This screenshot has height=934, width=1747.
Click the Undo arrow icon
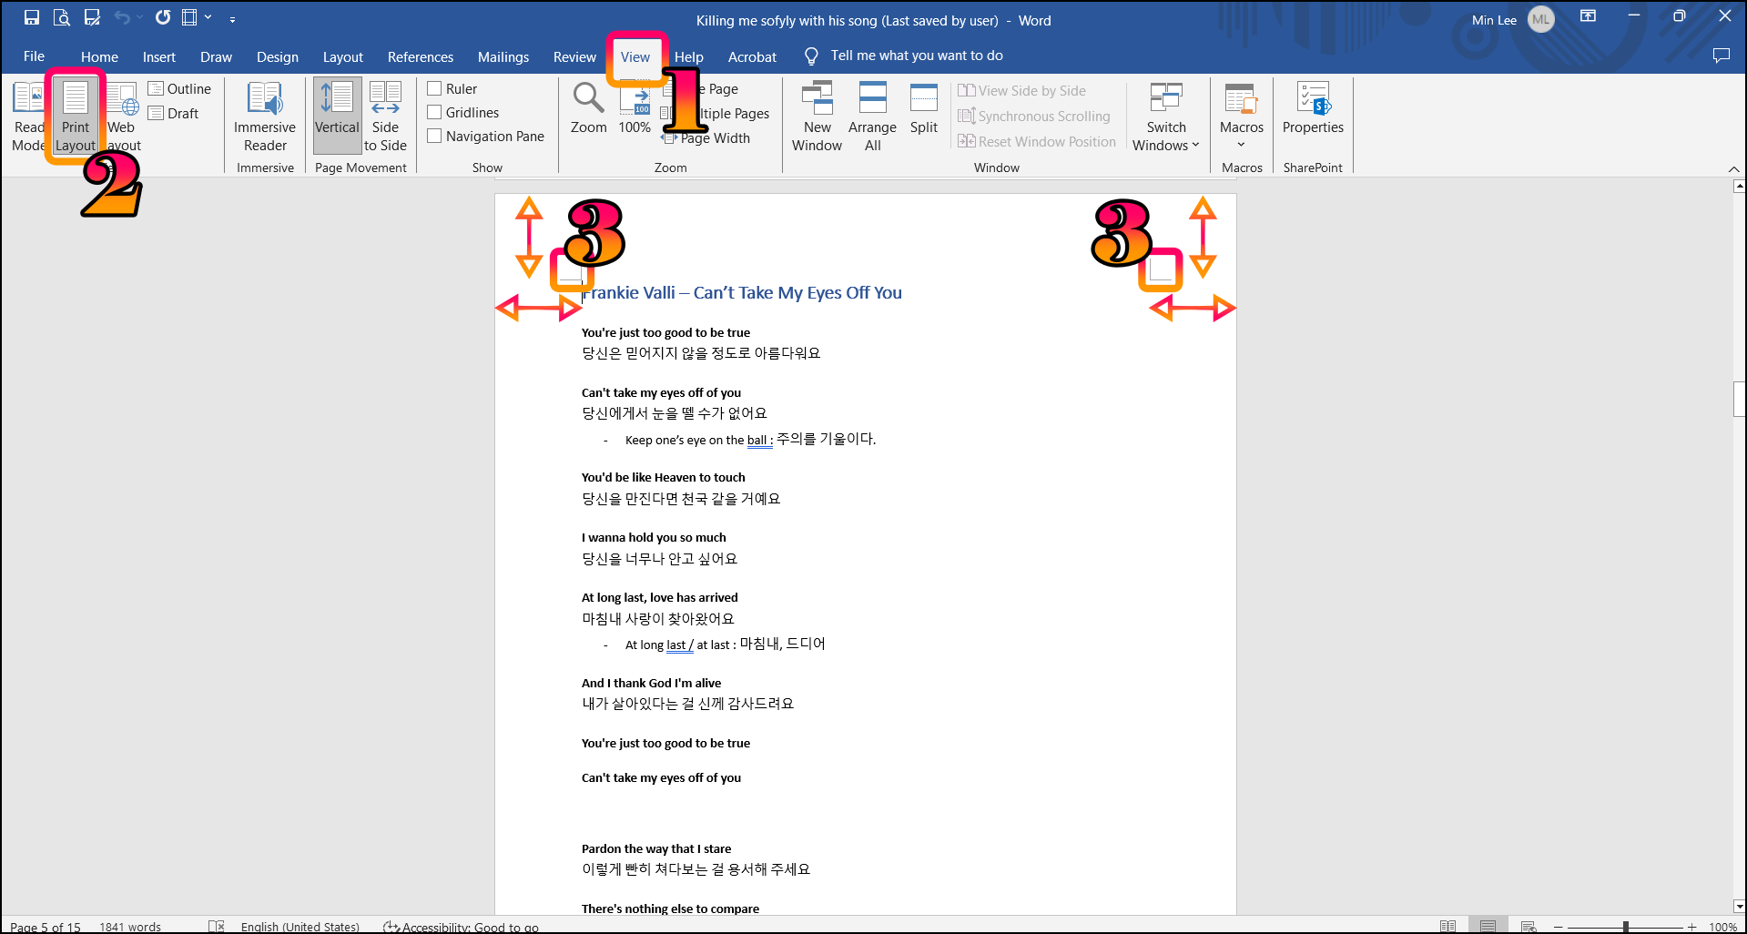(122, 17)
